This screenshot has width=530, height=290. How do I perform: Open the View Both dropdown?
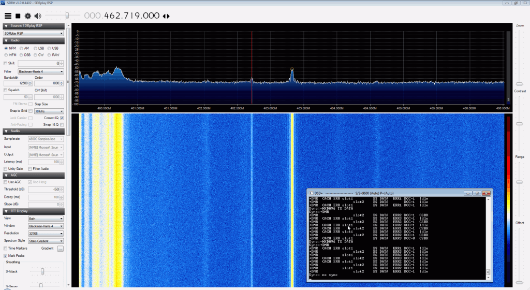[x=46, y=219]
